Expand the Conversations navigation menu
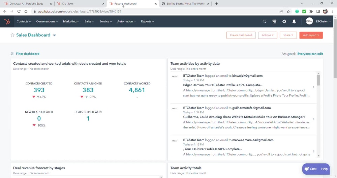This screenshot has height=178, width=337. pos(47,21)
